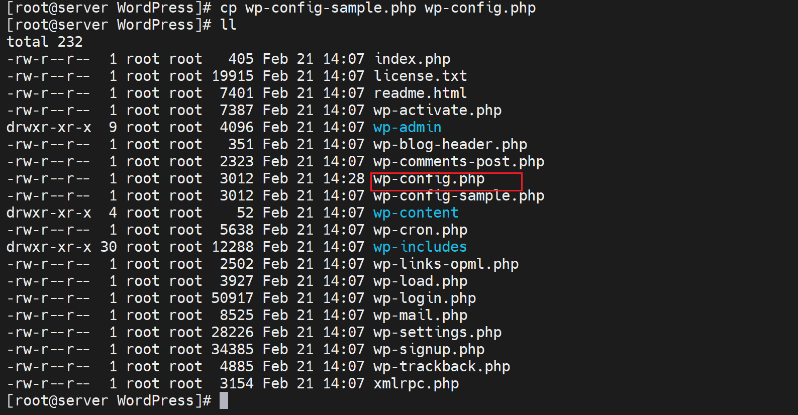
Task: Click the wp-login.php filename
Action: tap(424, 298)
